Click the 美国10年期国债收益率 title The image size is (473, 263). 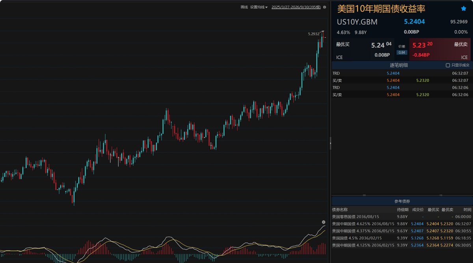(381, 9)
